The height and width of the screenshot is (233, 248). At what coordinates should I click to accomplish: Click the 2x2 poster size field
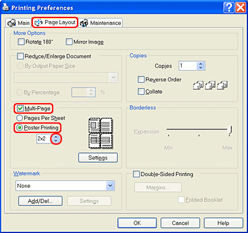tap(44, 139)
